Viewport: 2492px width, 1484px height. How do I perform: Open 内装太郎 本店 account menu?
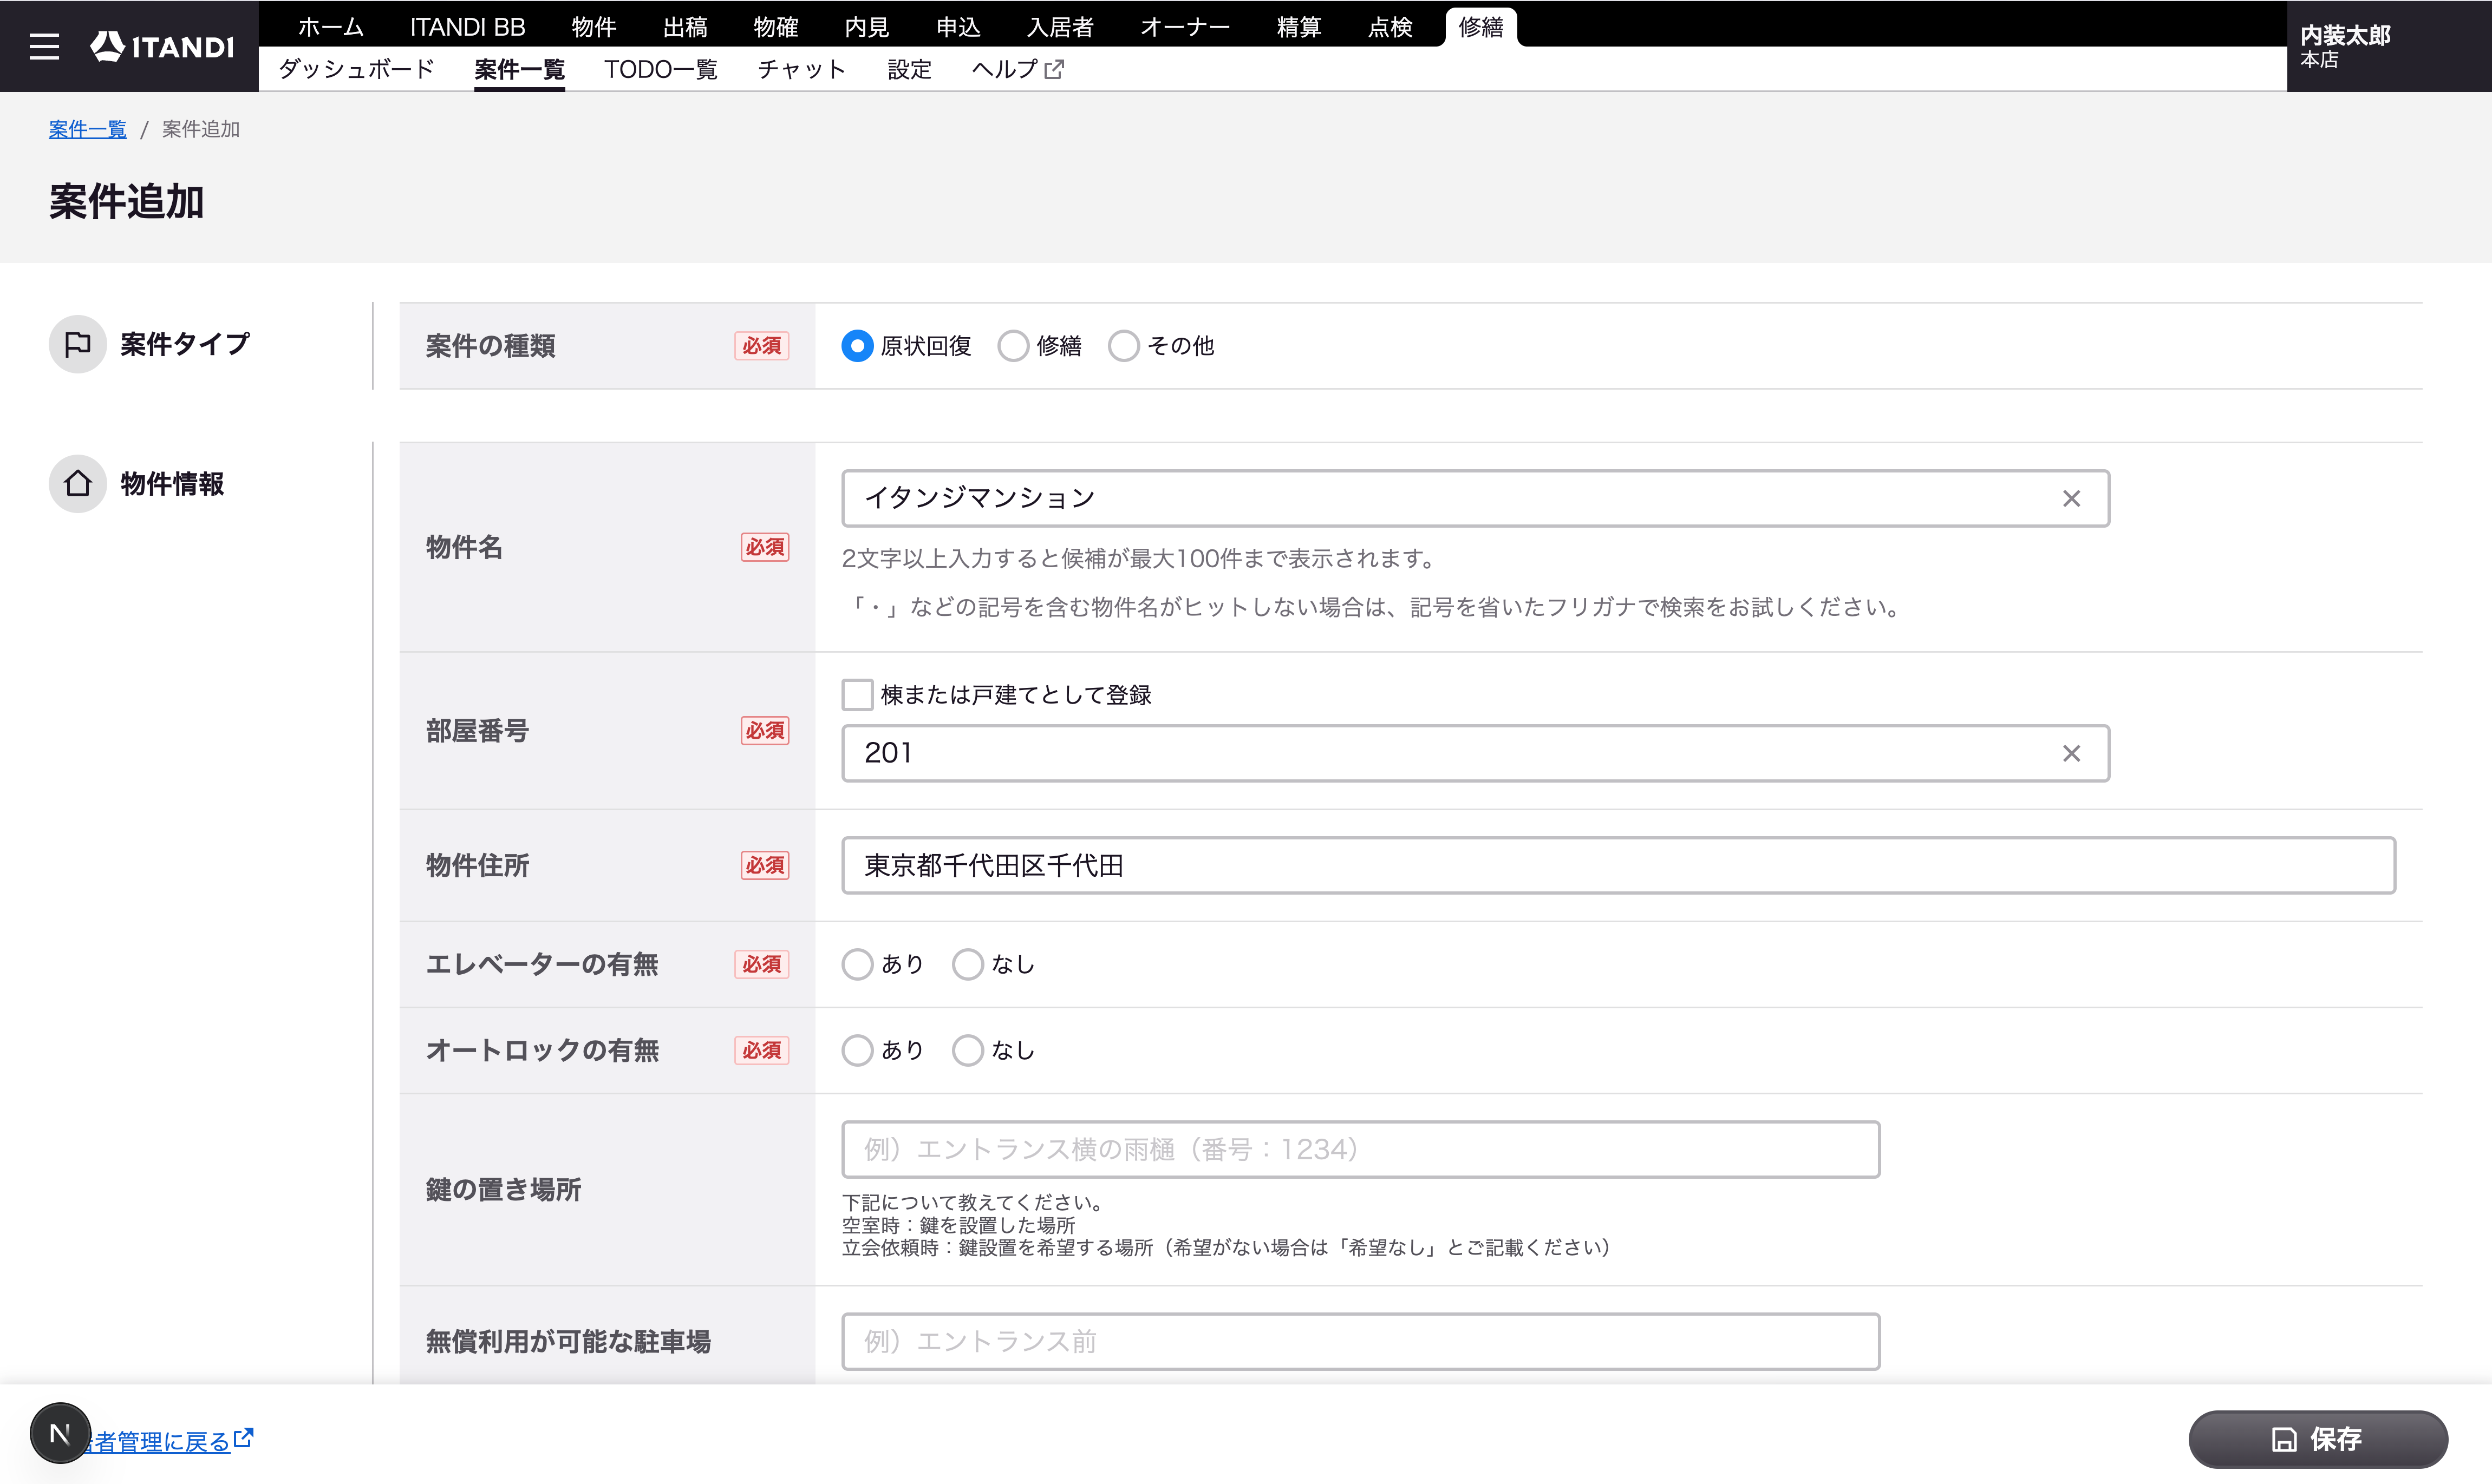pyautogui.click(x=2389, y=46)
